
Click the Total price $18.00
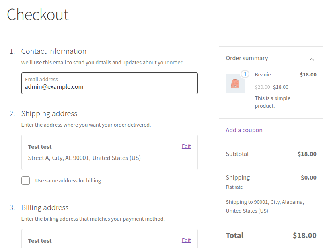coord(304,235)
